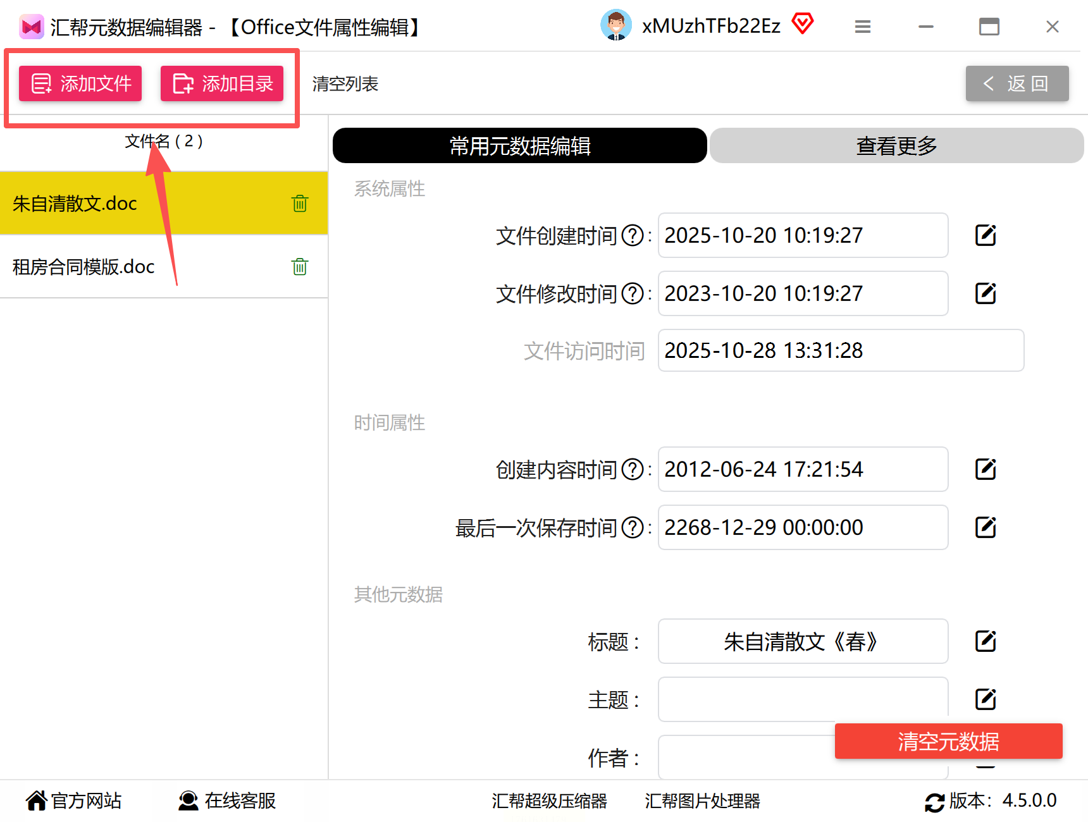The height and width of the screenshot is (822, 1088).
Task: Select the 朱自清散文.doc file row
Action: [164, 203]
